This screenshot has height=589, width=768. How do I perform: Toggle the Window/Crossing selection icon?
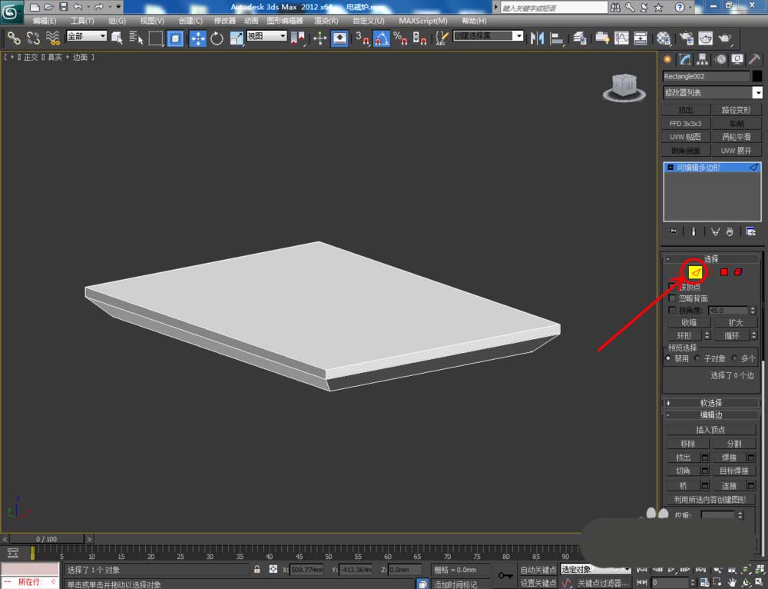click(175, 38)
